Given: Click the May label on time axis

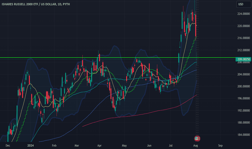Looking at the screenshot, I should (x=124, y=145).
